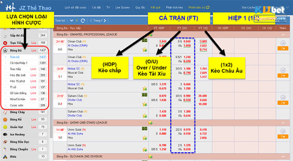Open the Live Scores menu item
This screenshot has height=161, width=293.
122,8
